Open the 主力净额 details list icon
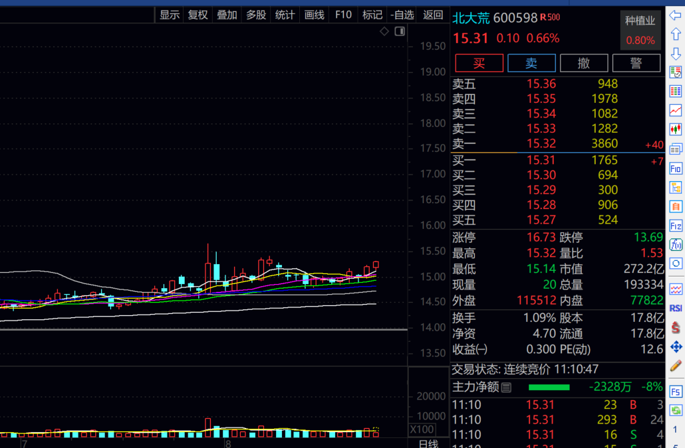Screen dimensions: 685x448 coord(506,388)
